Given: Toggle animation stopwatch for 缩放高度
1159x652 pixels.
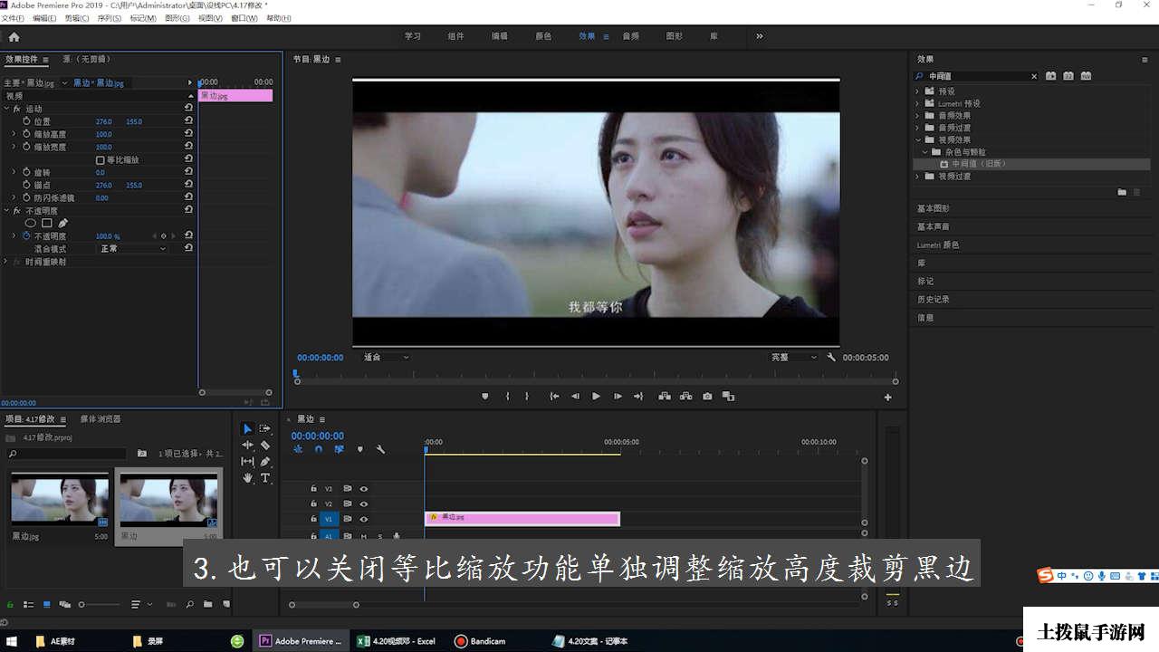Looking at the screenshot, I should point(26,134).
